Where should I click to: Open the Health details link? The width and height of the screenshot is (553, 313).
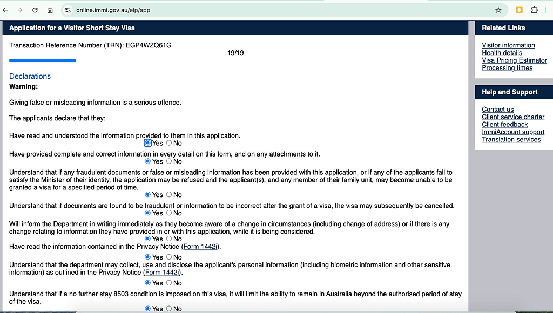point(502,53)
